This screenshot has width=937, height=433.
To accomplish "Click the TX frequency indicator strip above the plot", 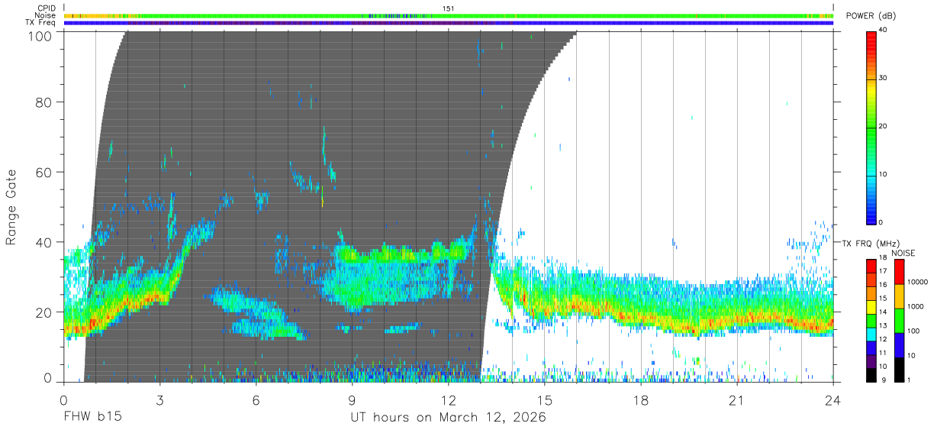I will tap(449, 23).
